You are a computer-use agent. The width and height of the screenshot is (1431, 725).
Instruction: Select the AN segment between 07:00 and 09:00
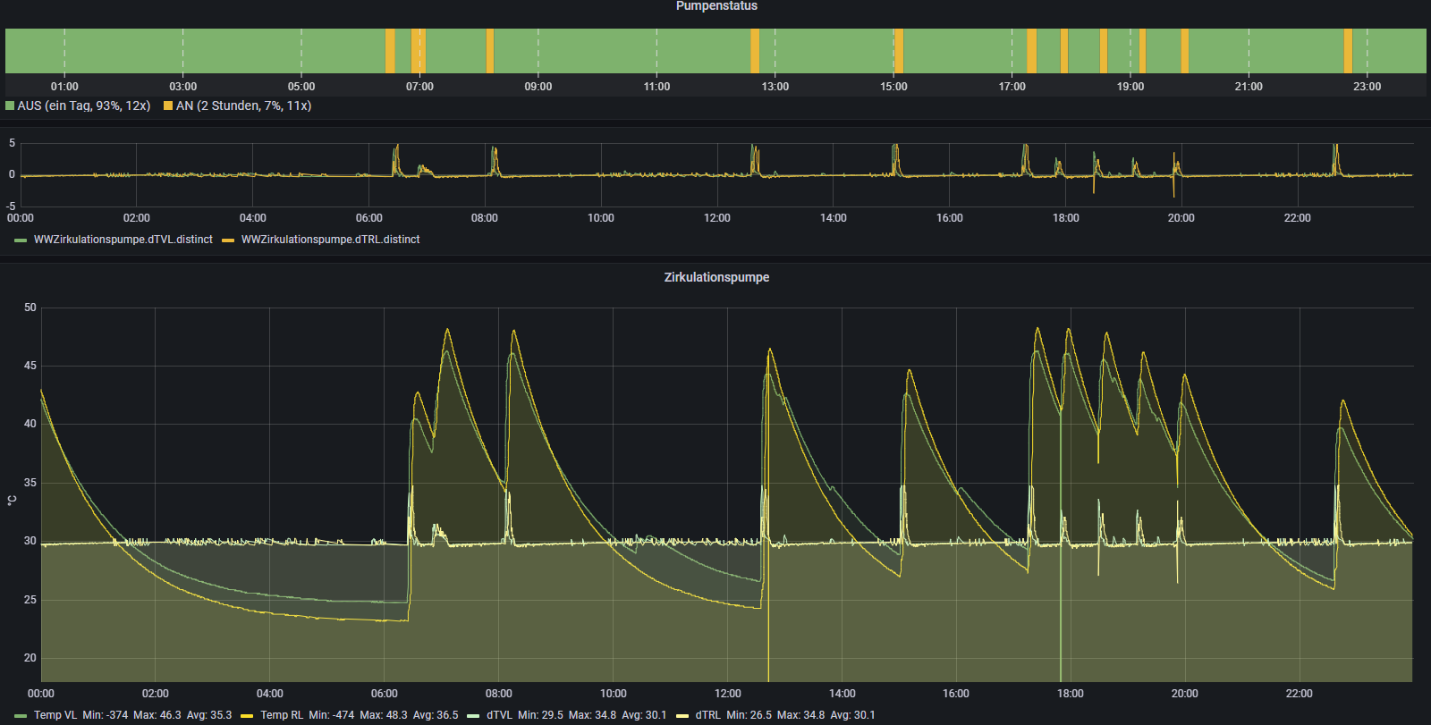pyautogui.click(x=489, y=50)
